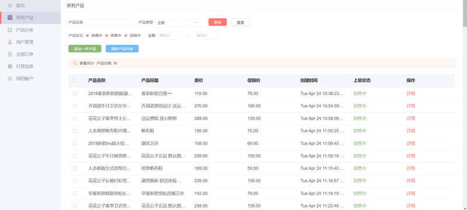467x210 pixels.
Task: Select the checkbox for the 259.00 product row
Action: pyautogui.click(x=75, y=156)
